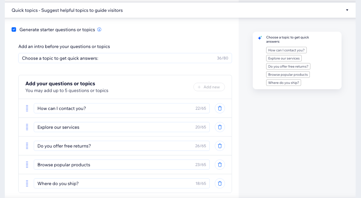
Task: Select 'How can I contact you?' preview chip
Action: 286,50
